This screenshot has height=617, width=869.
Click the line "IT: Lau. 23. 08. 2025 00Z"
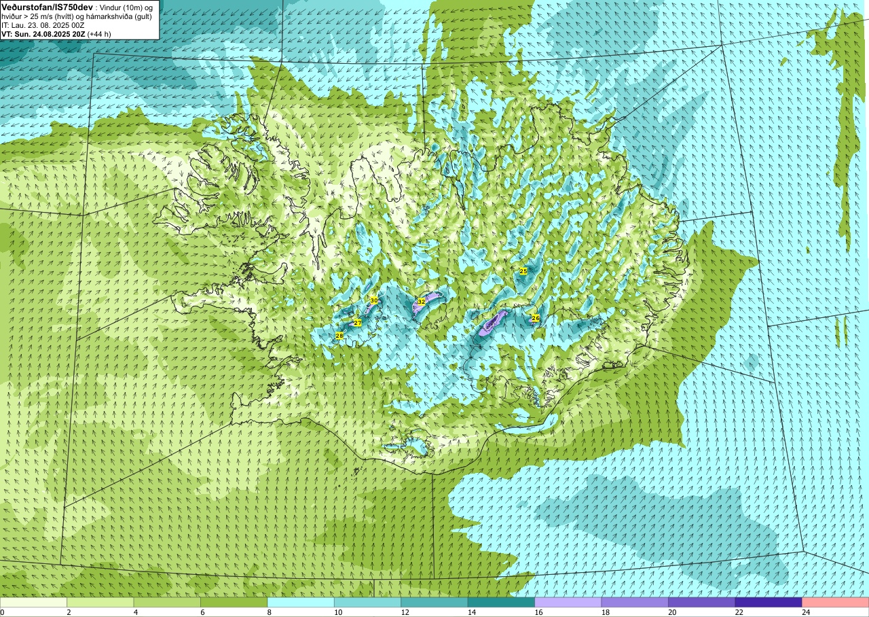click(x=43, y=25)
